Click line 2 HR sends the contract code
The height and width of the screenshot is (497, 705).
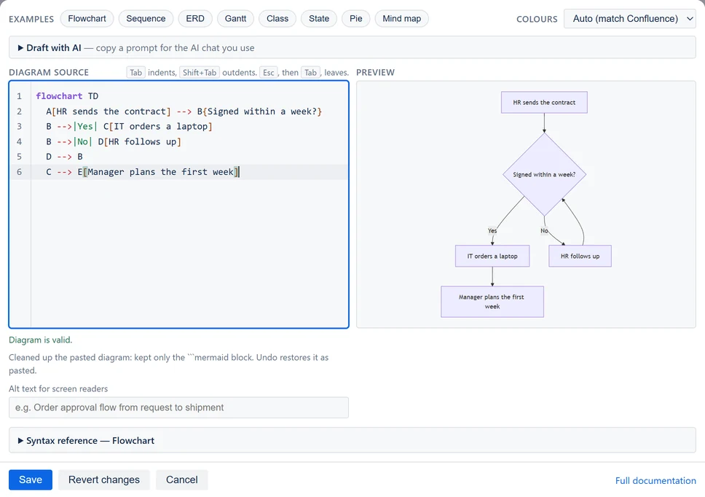(x=184, y=111)
